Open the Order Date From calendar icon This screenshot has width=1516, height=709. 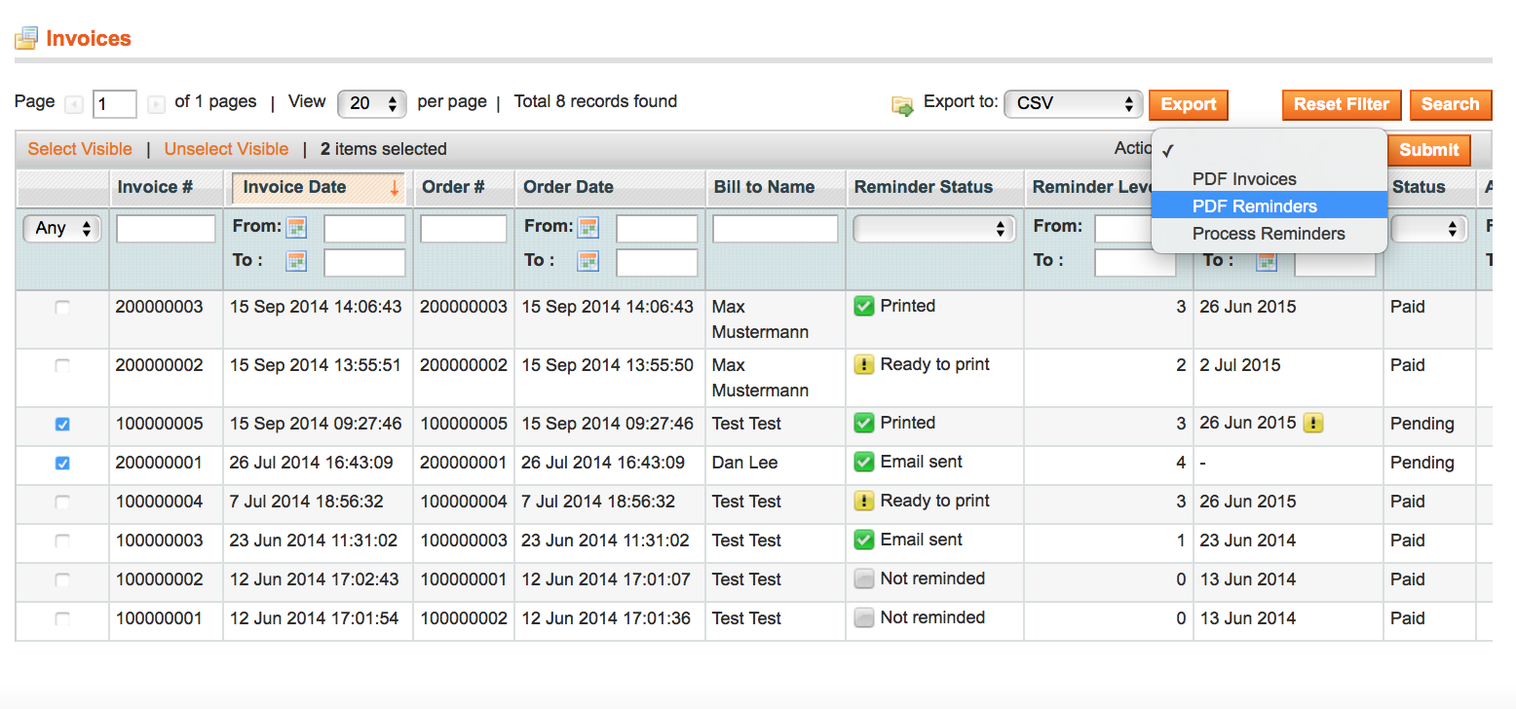coord(588,228)
